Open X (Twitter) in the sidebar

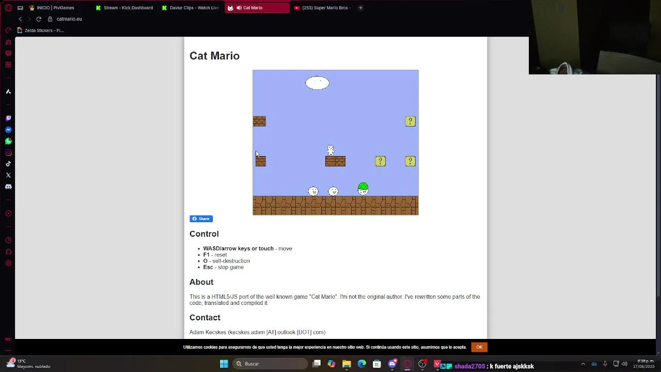(x=8, y=175)
